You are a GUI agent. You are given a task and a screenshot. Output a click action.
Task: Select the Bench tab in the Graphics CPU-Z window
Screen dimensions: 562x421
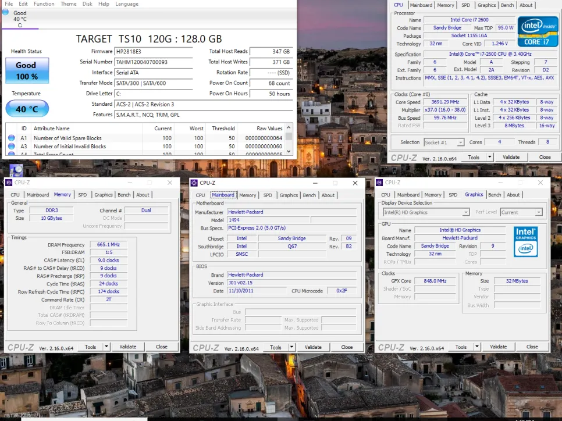(495, 195)
